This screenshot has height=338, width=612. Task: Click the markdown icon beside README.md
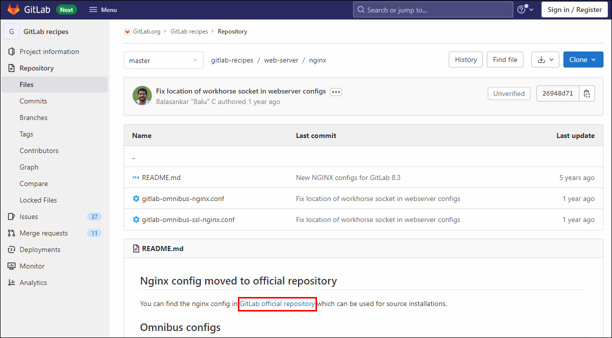(x=136, y=177)
